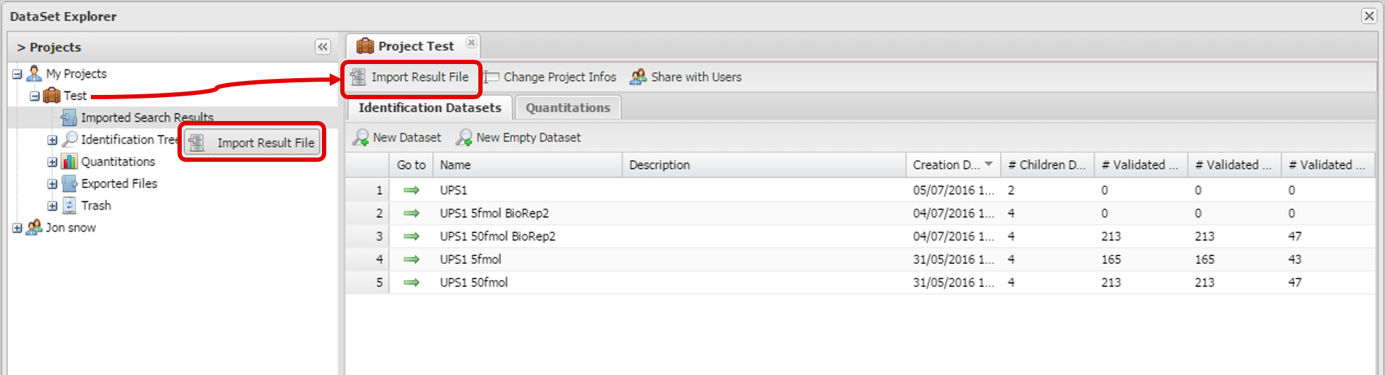Expand the Trash folder node
The height and width of the screenshot is (375, 1385).
click(x=52, y=206)
